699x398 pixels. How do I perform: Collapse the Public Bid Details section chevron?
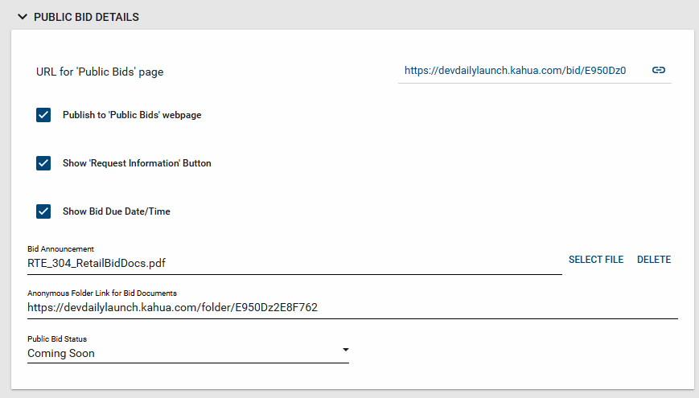pos(23,17)
